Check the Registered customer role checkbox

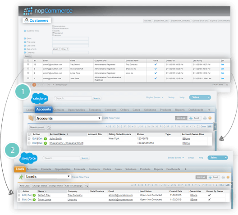(x=53, y=33)
